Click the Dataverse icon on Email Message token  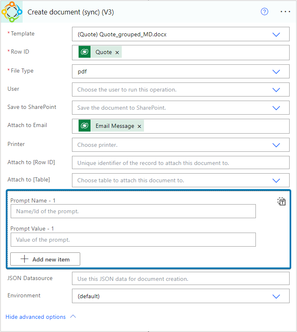click(x=84, y=126)
